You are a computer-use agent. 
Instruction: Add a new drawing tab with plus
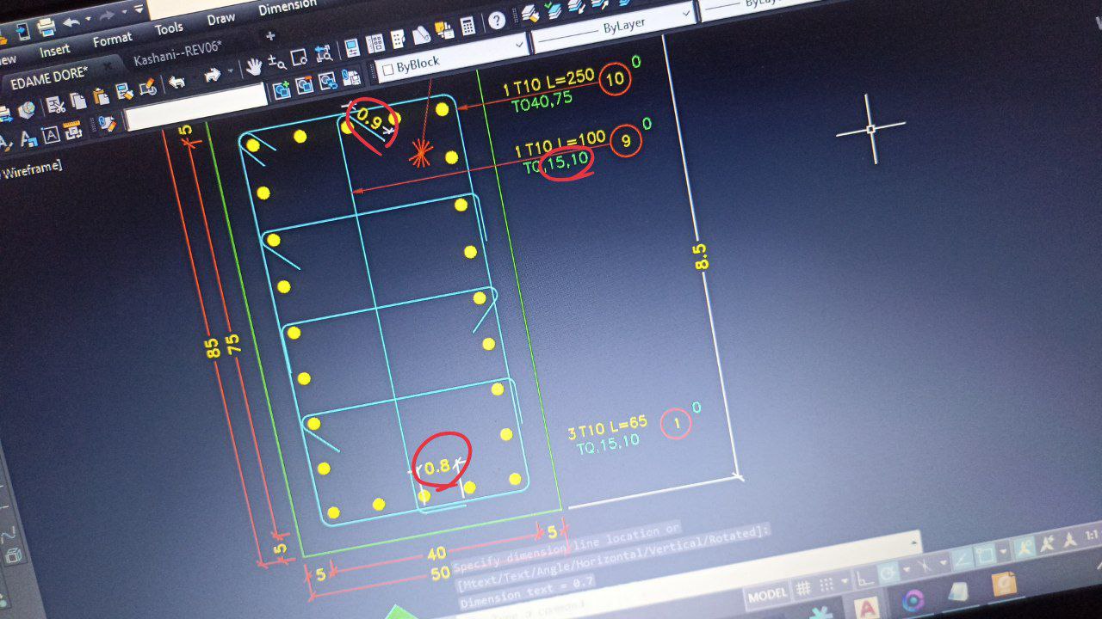[x=269, y=35]
